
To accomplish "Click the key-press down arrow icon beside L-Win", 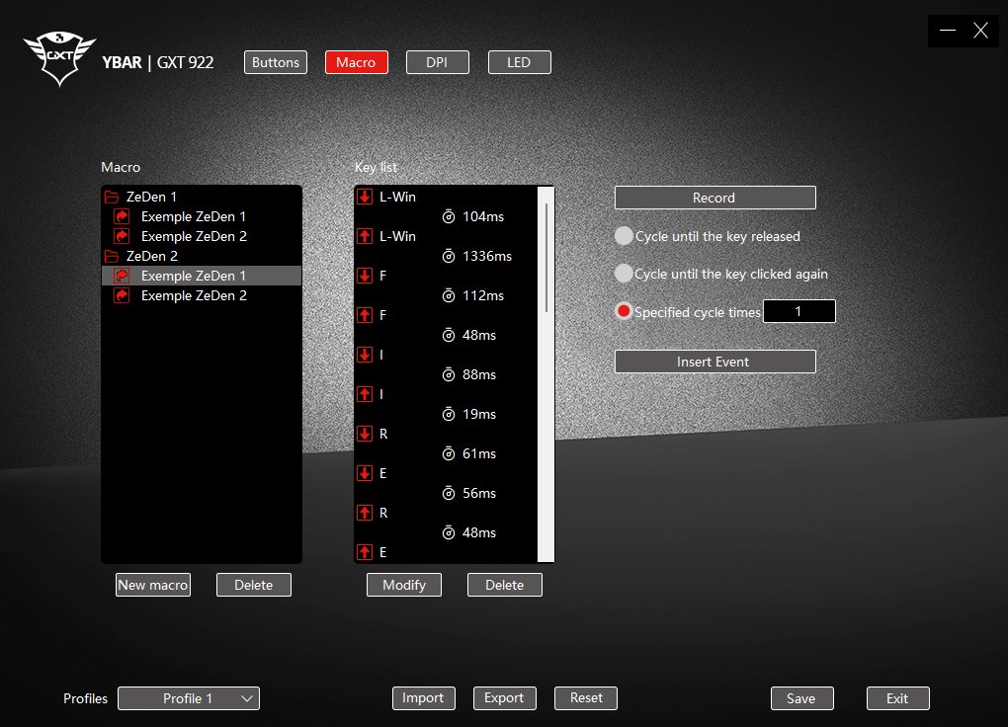I will point(365,197).
